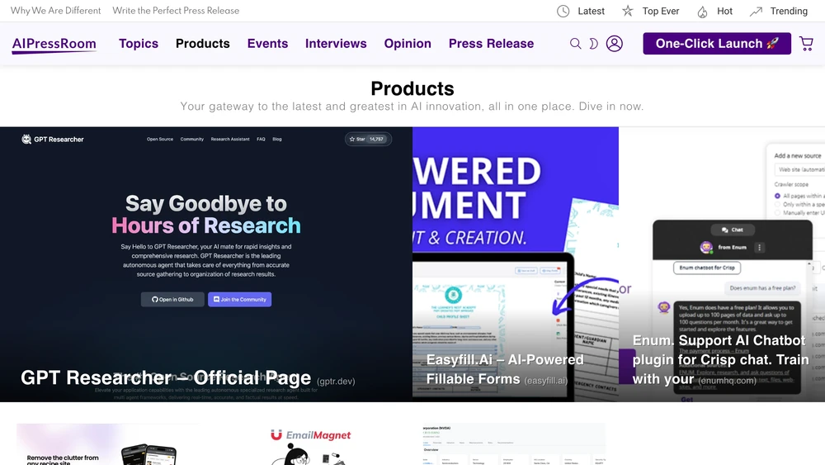Click the Latest clock icon
This screenshot has width=825, height=465.
click(x=563, y=11)
